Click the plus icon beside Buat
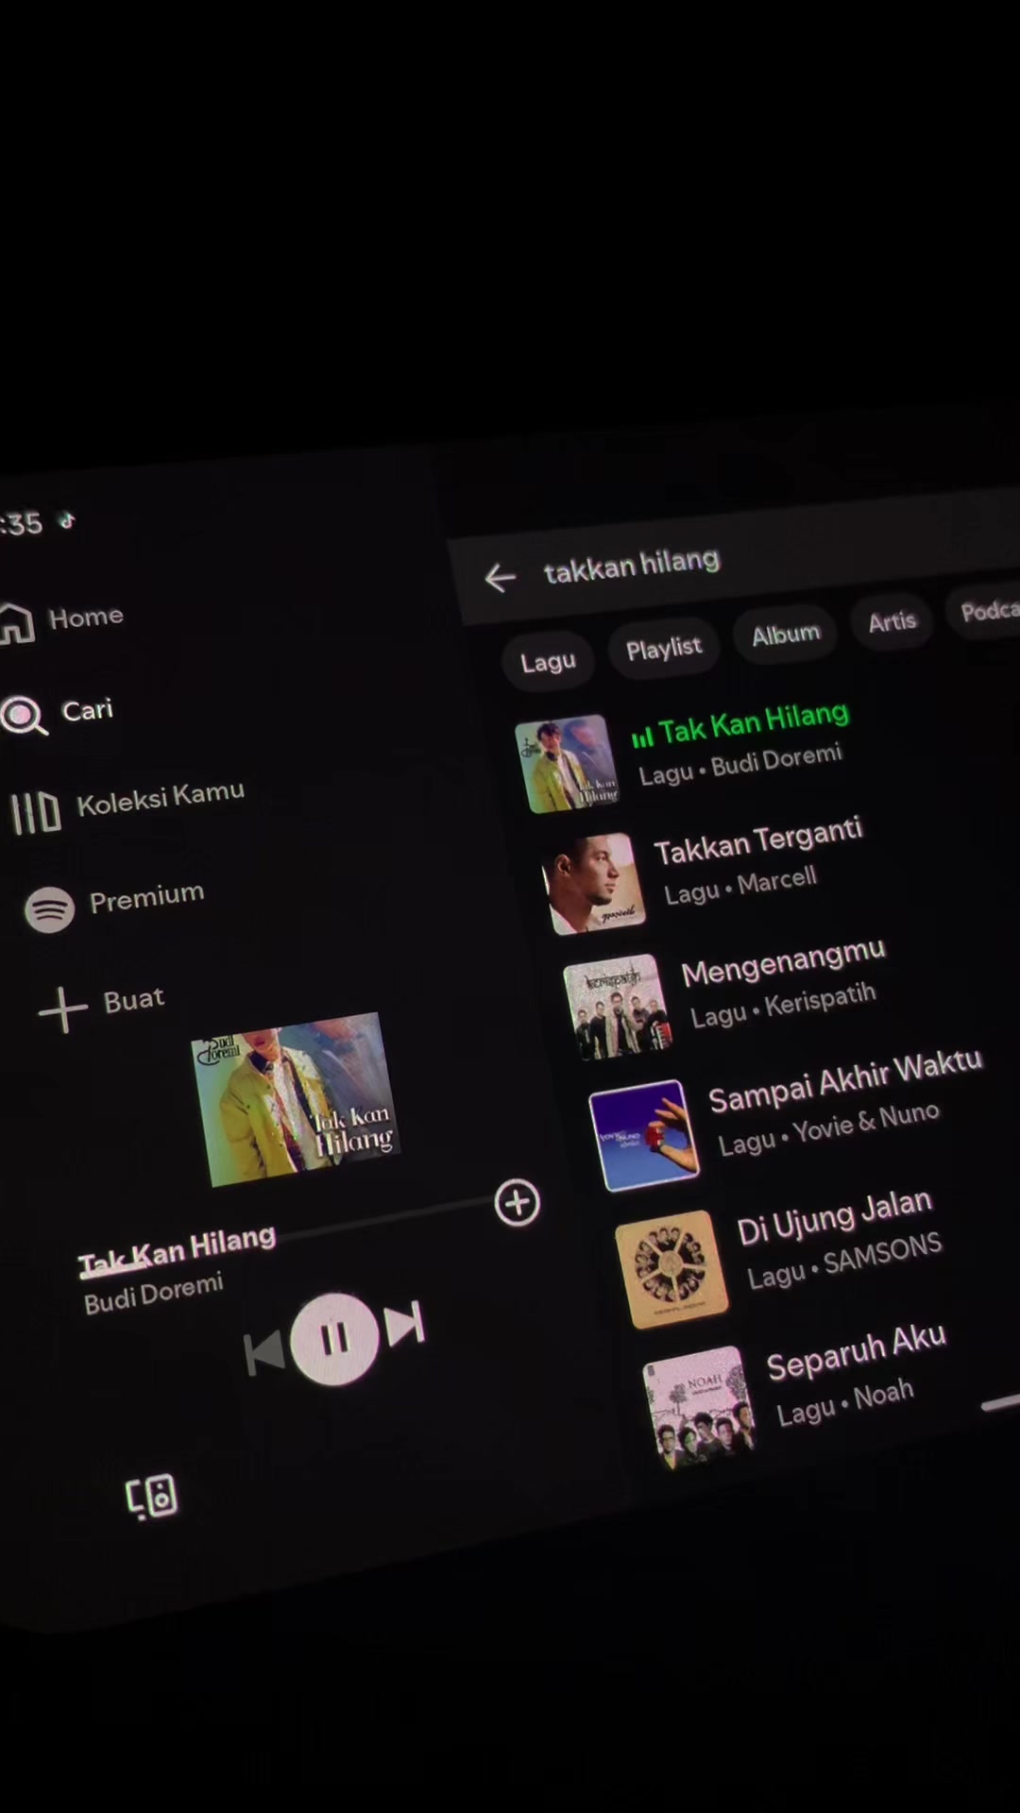Viewport: 1020px width, 1813px height. pos(62,1010)
